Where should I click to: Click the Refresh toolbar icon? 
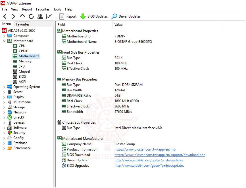tap(31, 16)
